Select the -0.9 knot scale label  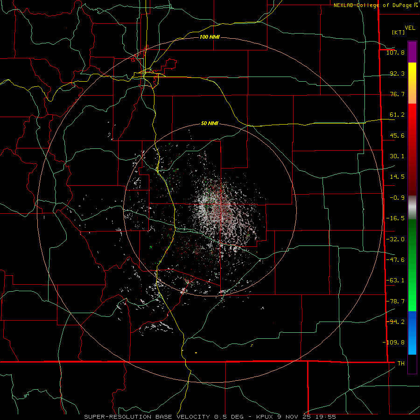point(397,198)
